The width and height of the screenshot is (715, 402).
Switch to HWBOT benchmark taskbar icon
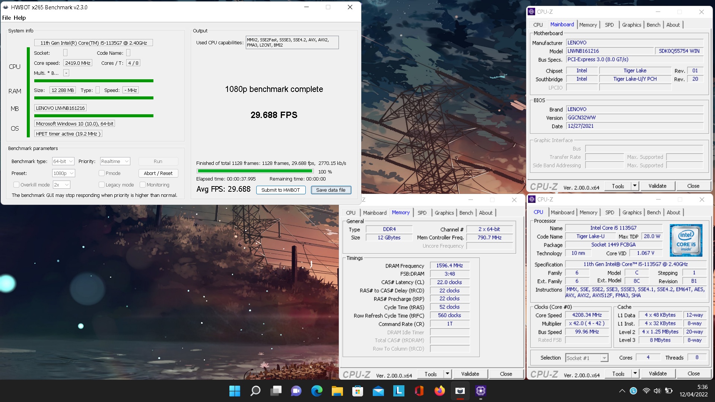coord(460,391)
